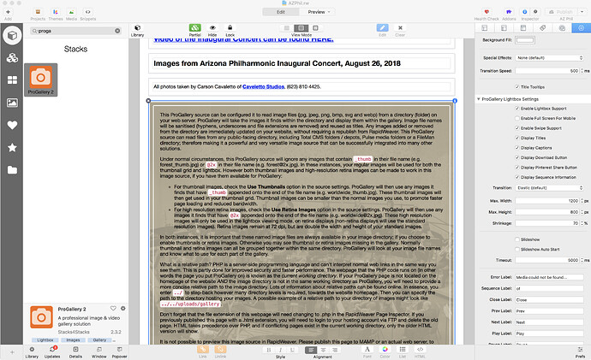Open the Background Fill color well
The image size is (591, 360).
(x=525, y=40)
